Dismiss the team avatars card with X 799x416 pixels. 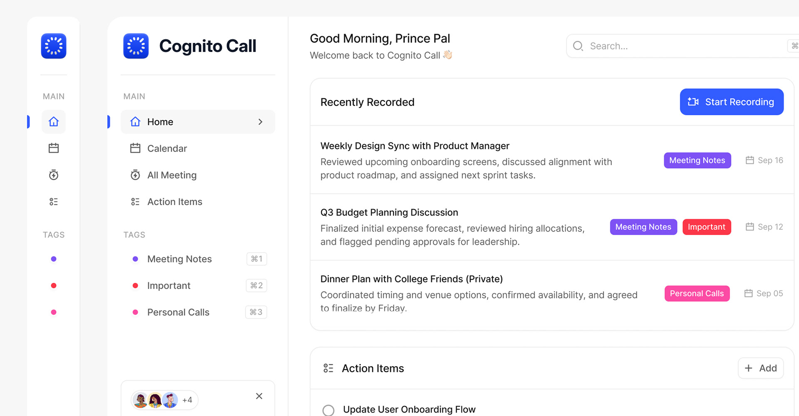pos(259,396)
